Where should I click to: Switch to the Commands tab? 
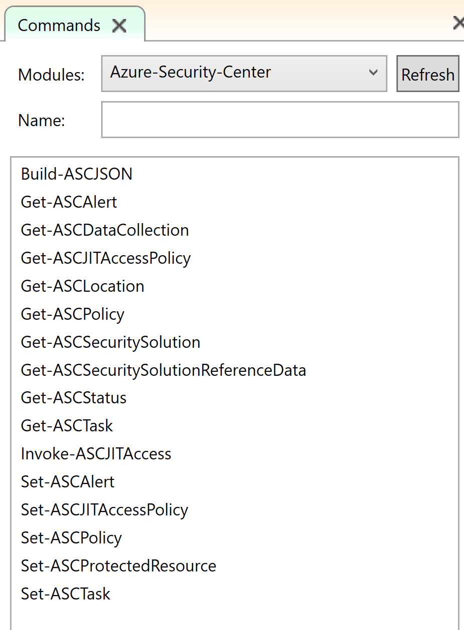coord(59,26)
